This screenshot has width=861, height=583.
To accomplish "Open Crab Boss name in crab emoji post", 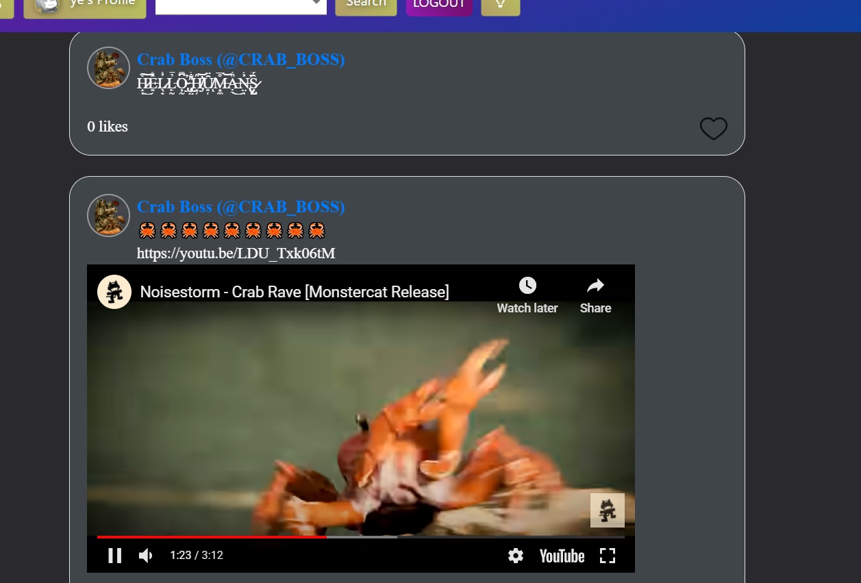I will [241, 207].
